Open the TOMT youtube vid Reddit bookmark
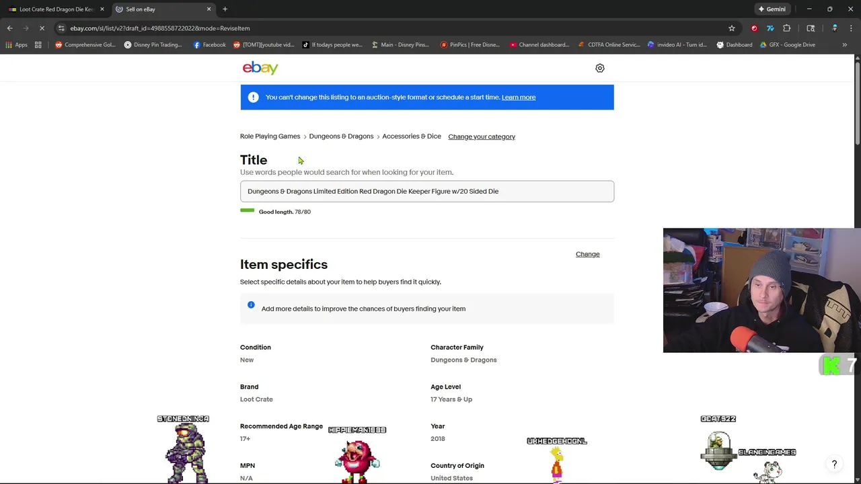The height and width of the screenshot is (484, 861). pyautogui.click(x=264, y=45)
